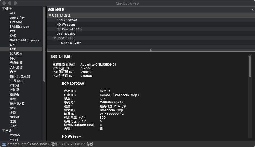Open 以太网卡 section
The image size is (255, 147).
16,54
